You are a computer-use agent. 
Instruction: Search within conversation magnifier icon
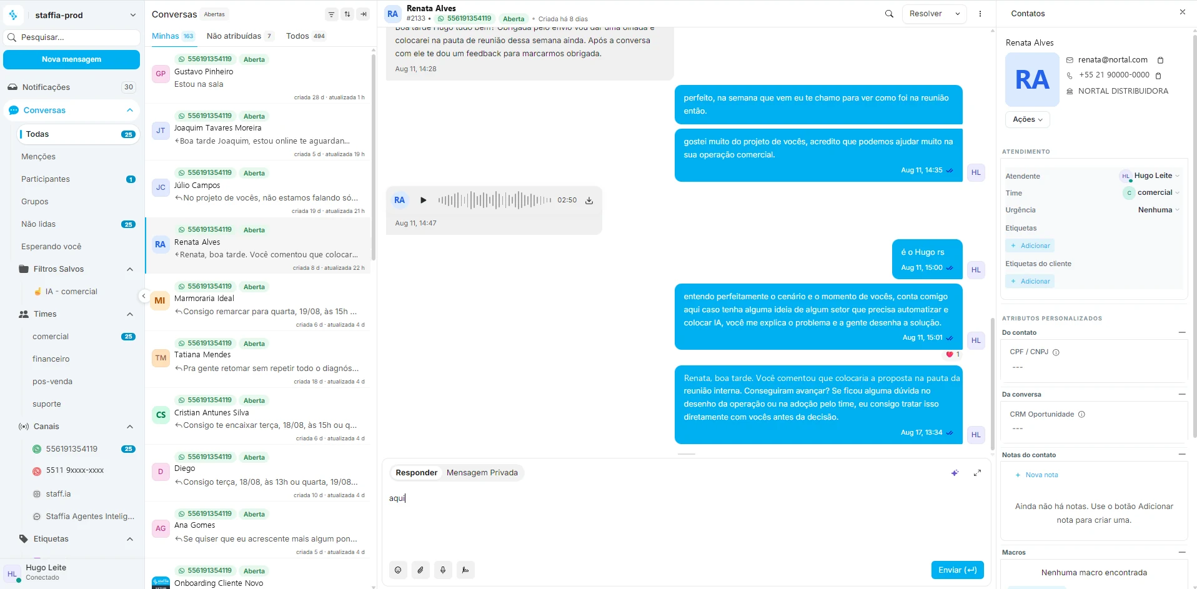pos(889,14)
